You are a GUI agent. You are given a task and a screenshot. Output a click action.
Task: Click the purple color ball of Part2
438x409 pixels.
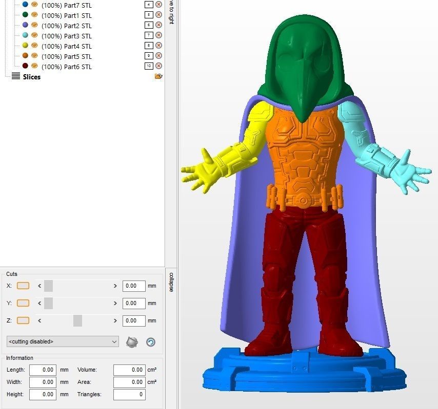tap(25, 25)
